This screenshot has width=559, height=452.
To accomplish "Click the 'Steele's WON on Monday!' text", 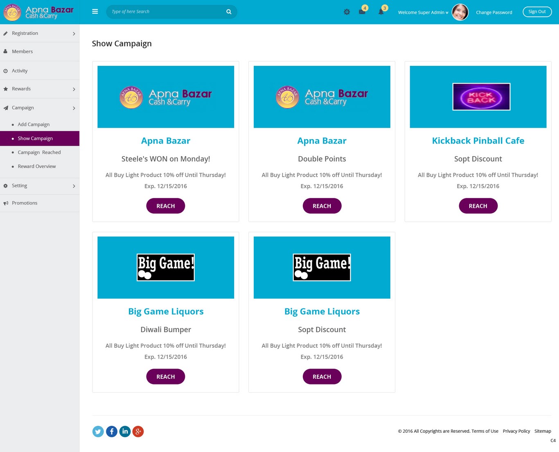I will tap(166, 159).
